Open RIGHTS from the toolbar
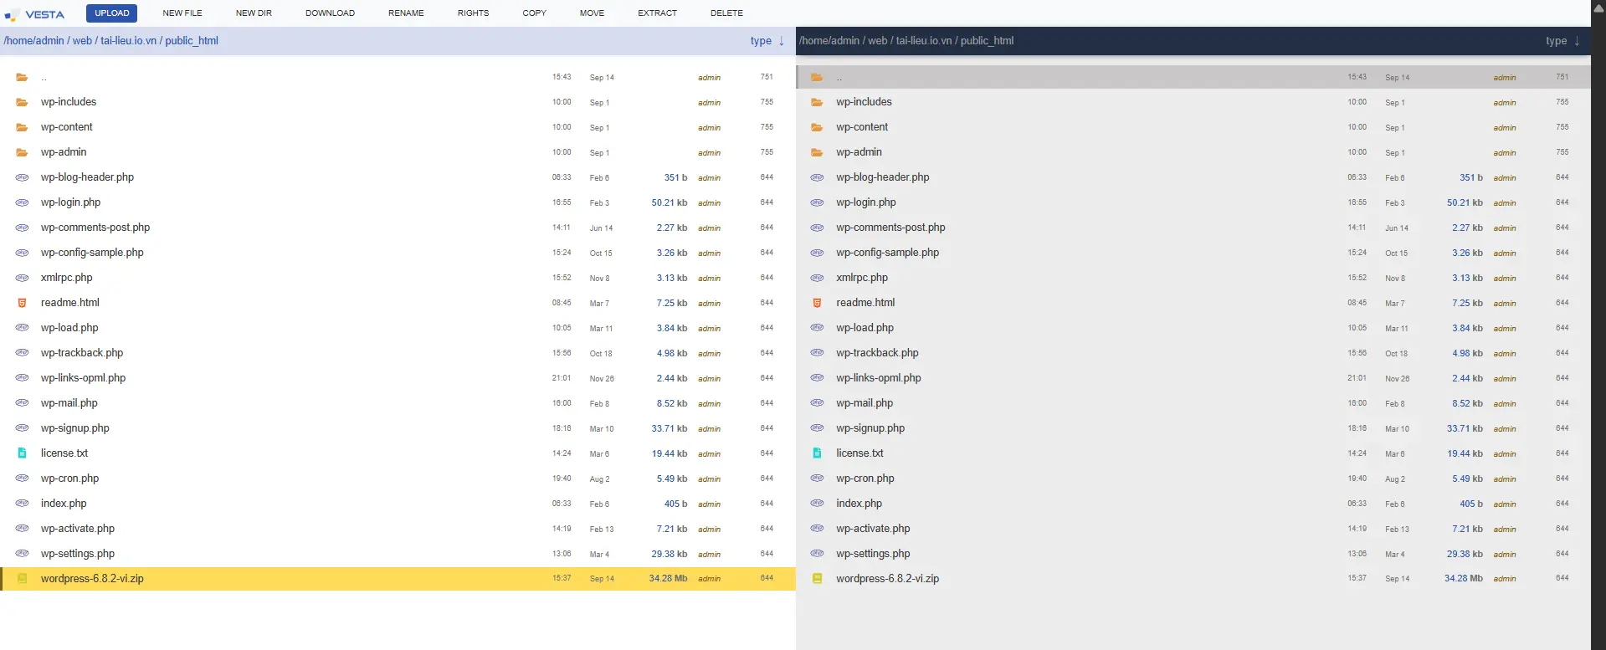 [x=473, y=13]
